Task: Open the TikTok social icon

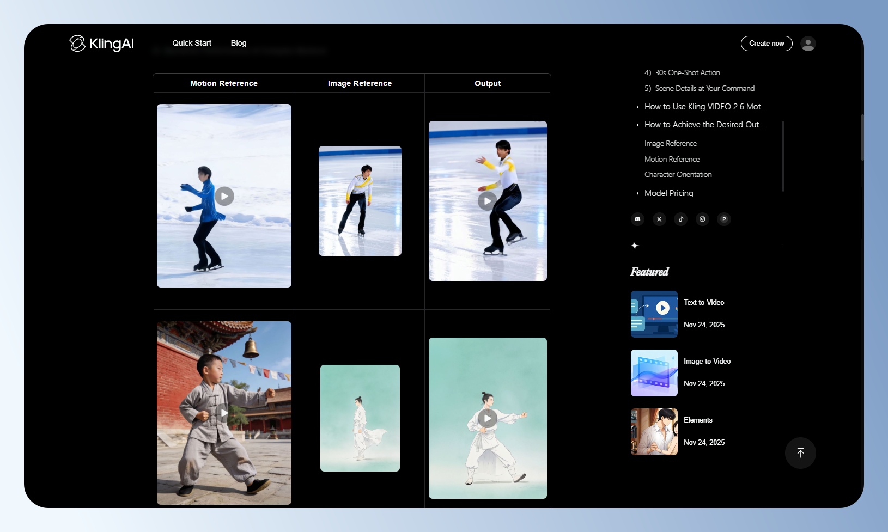Action: tap(681, 219)
